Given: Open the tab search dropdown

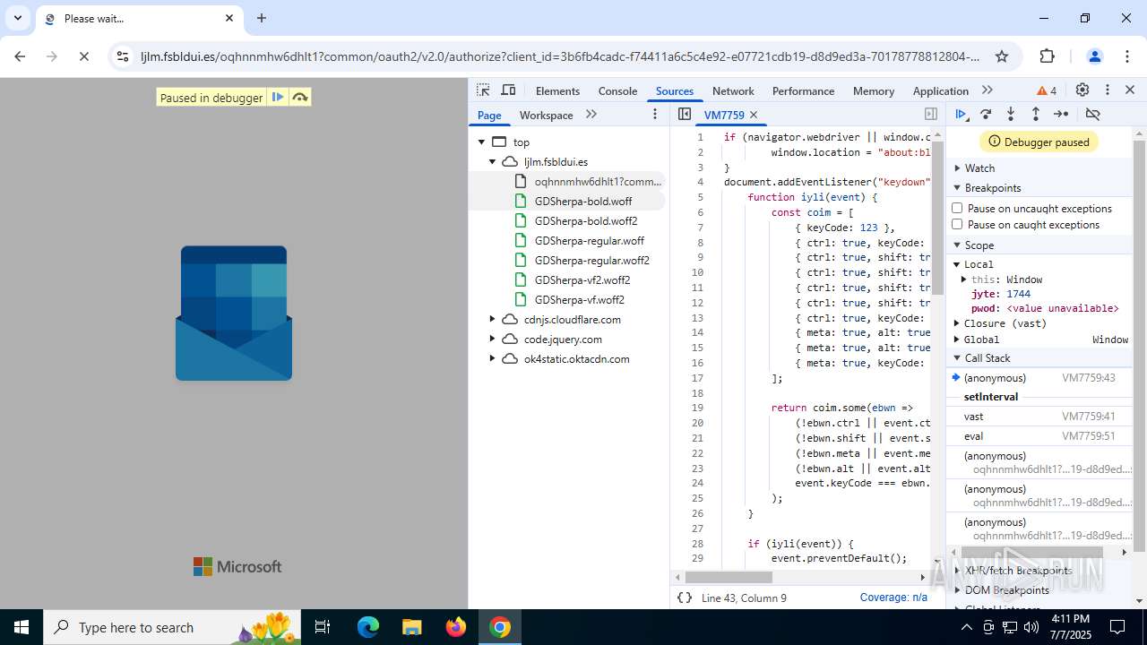Looking at the screenshot, I should coord(17,18).
